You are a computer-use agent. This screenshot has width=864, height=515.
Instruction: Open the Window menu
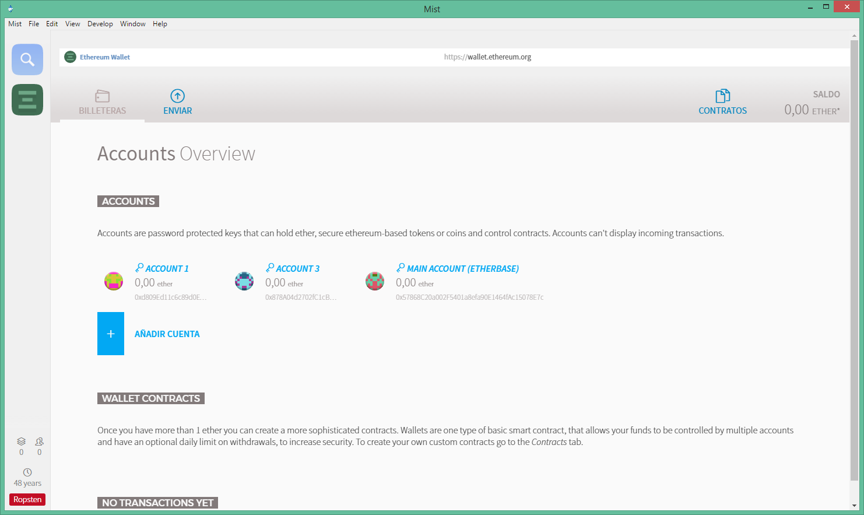[133, 24]
